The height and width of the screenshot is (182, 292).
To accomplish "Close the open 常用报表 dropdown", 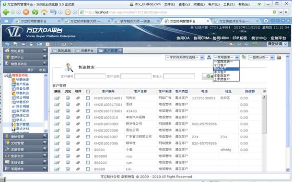I will tap(226, 58).
